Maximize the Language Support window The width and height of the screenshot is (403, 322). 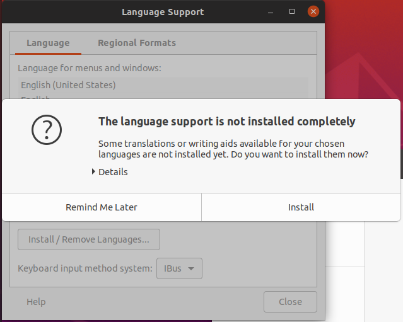point(292,11)
